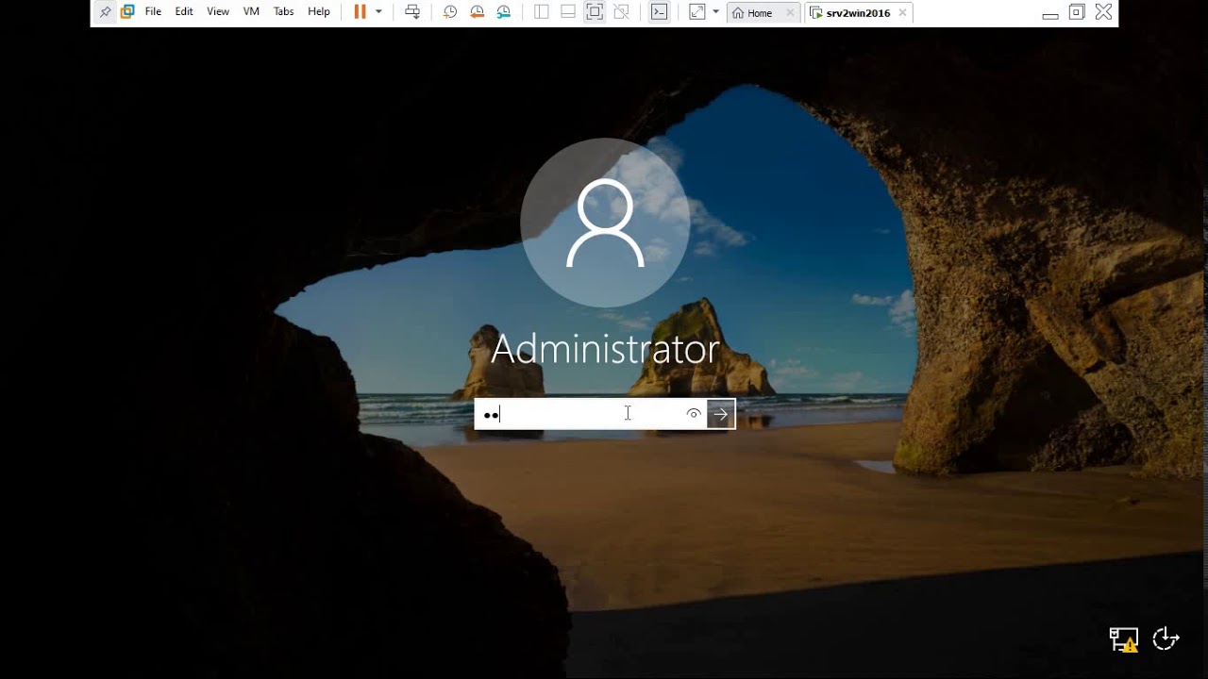This screenshot has width=1208, height=679.
Task: Open the View menu
Action: click(218, 12)
